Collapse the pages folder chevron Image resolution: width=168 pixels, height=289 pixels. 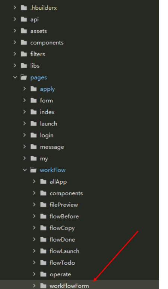[15, 77]
